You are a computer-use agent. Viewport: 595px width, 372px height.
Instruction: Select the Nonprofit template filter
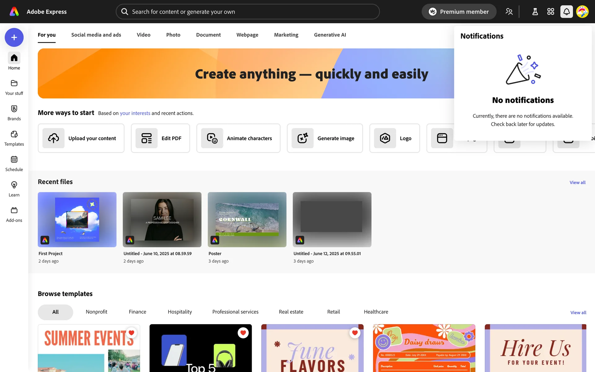coord(96,312)
